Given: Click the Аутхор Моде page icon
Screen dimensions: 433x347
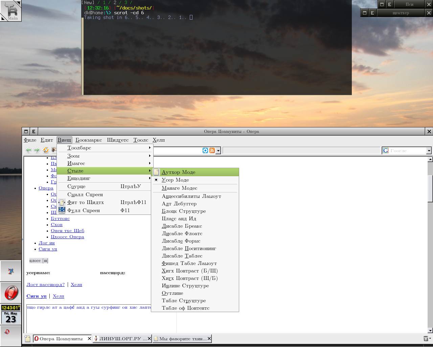Looking at the screenshot, I should 156,172.
